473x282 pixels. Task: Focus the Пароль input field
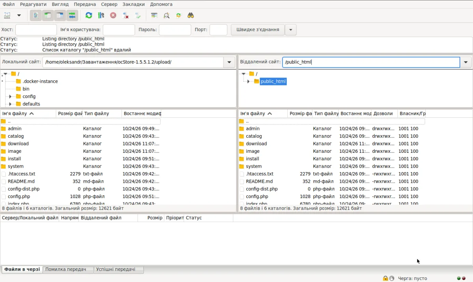175,30
